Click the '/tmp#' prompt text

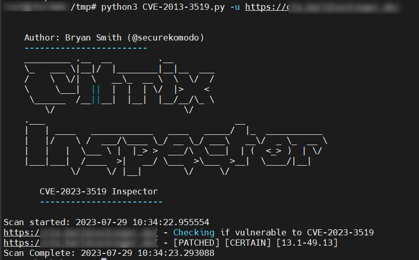point(83,7)
